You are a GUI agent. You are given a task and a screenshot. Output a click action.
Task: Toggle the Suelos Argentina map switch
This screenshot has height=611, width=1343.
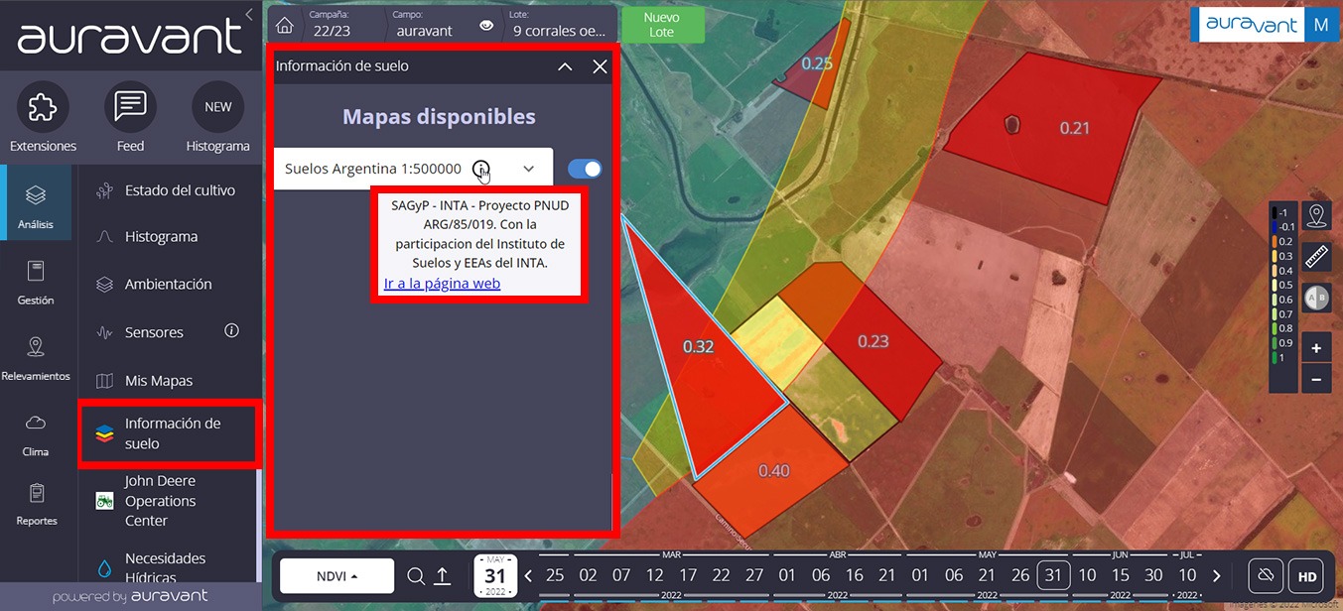pos(585,169)
